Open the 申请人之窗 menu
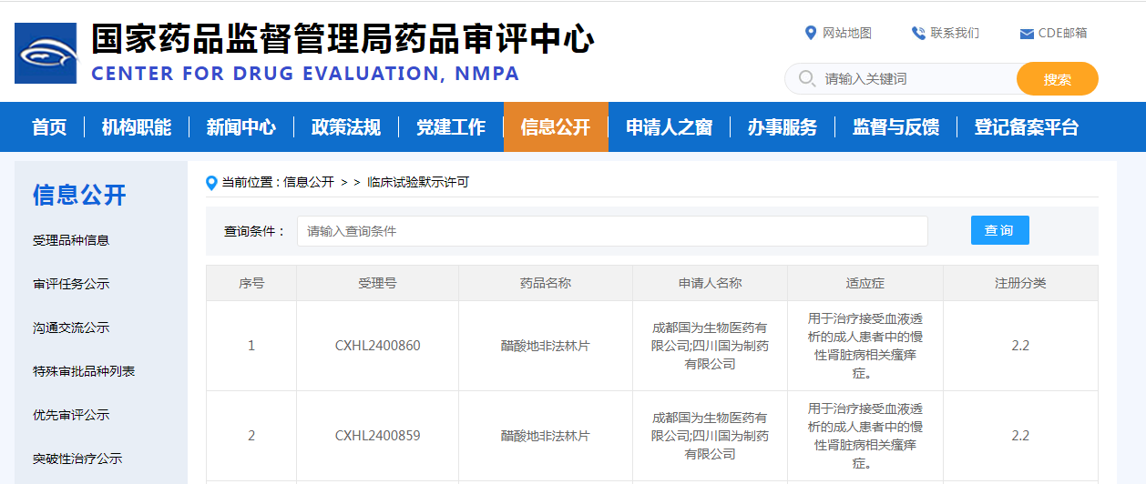This screenshot has width=1146, height=484. click(669, 127)
